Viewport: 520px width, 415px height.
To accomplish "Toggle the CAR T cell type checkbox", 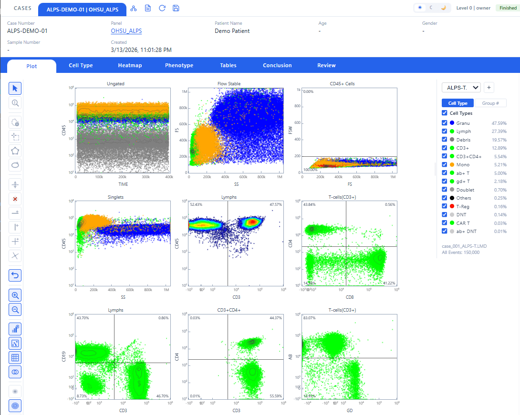I will click(445, 223).
